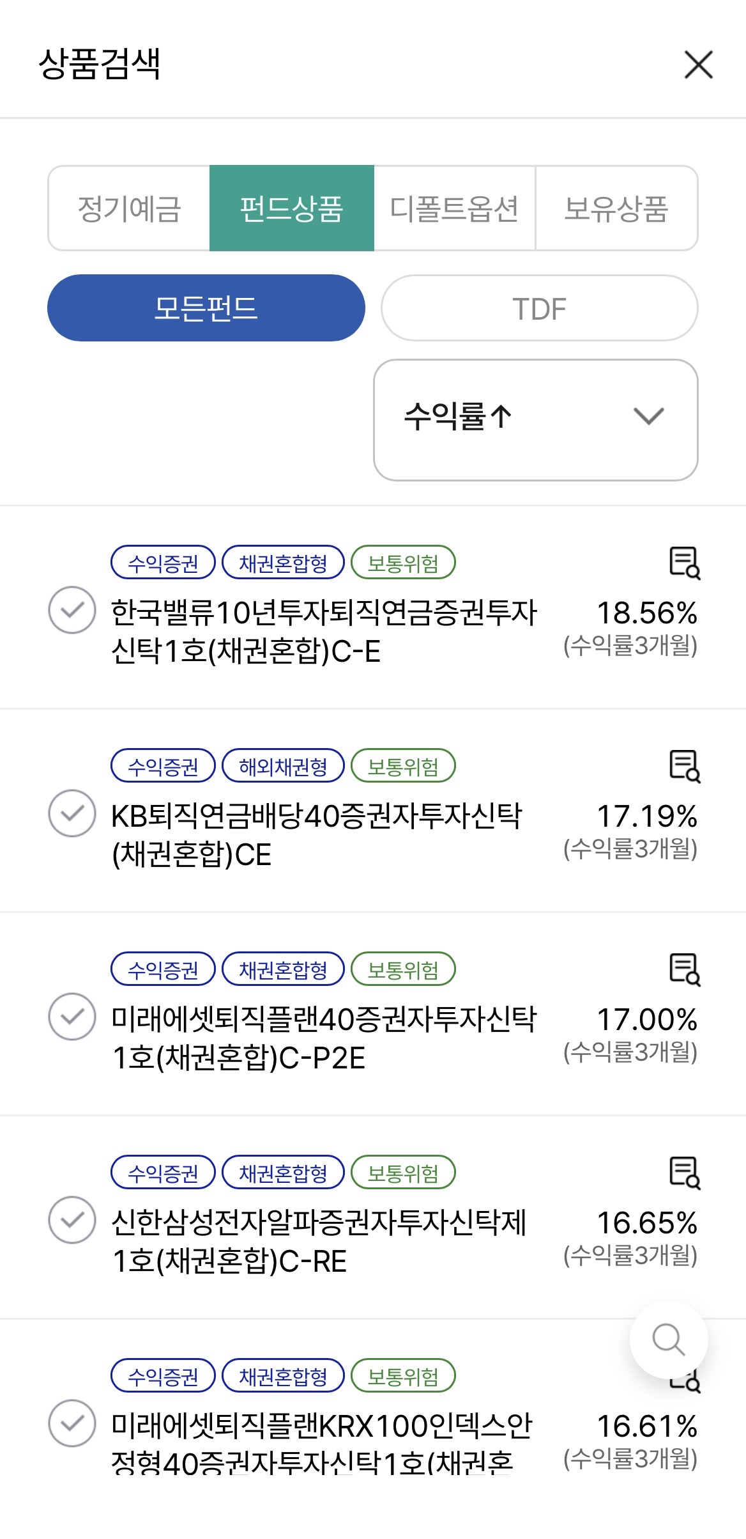This screenshot has width=746, height=1539.
Task: Open the 신한삼성전자알파증권자투자신탁 fund name
Action: [318, 1242]
